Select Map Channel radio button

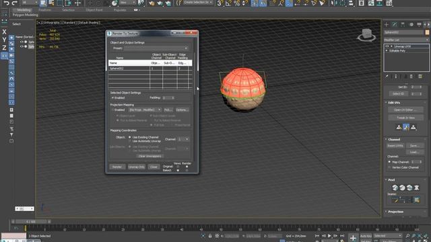point(389,162)
